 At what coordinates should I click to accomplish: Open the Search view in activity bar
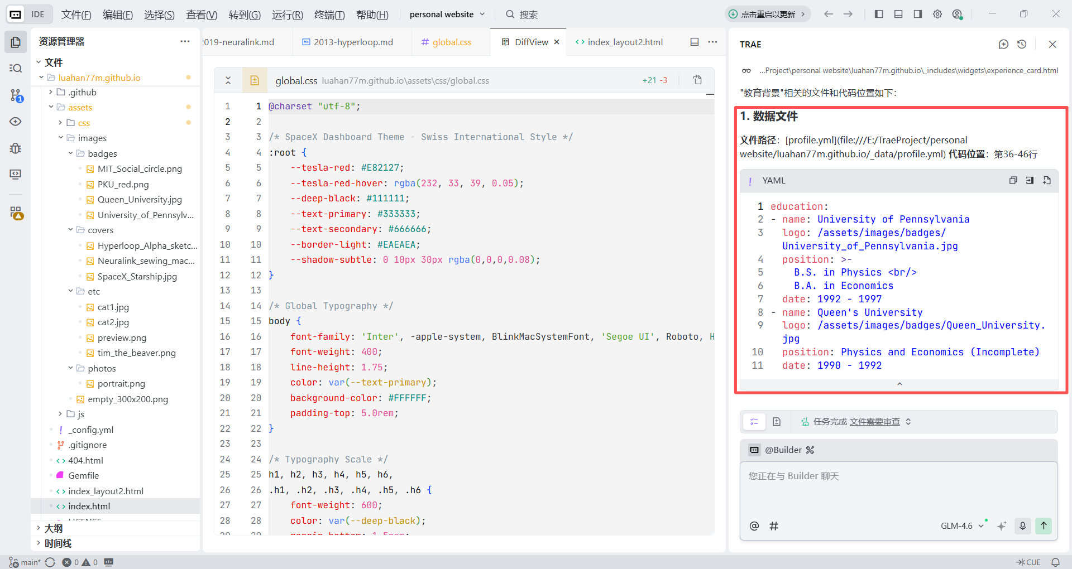point(16,68)
